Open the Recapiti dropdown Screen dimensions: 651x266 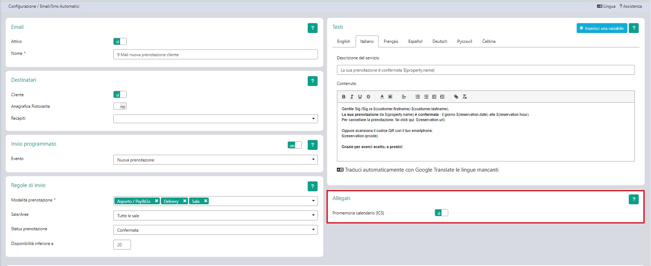215,119
